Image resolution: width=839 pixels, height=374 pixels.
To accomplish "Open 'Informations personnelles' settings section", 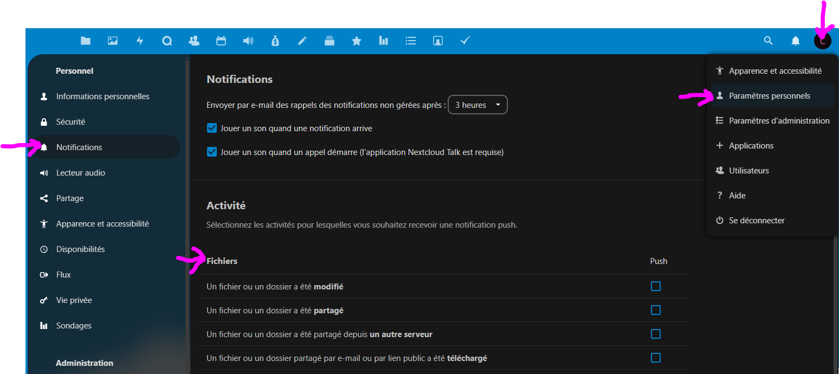I will pos(102,96).
